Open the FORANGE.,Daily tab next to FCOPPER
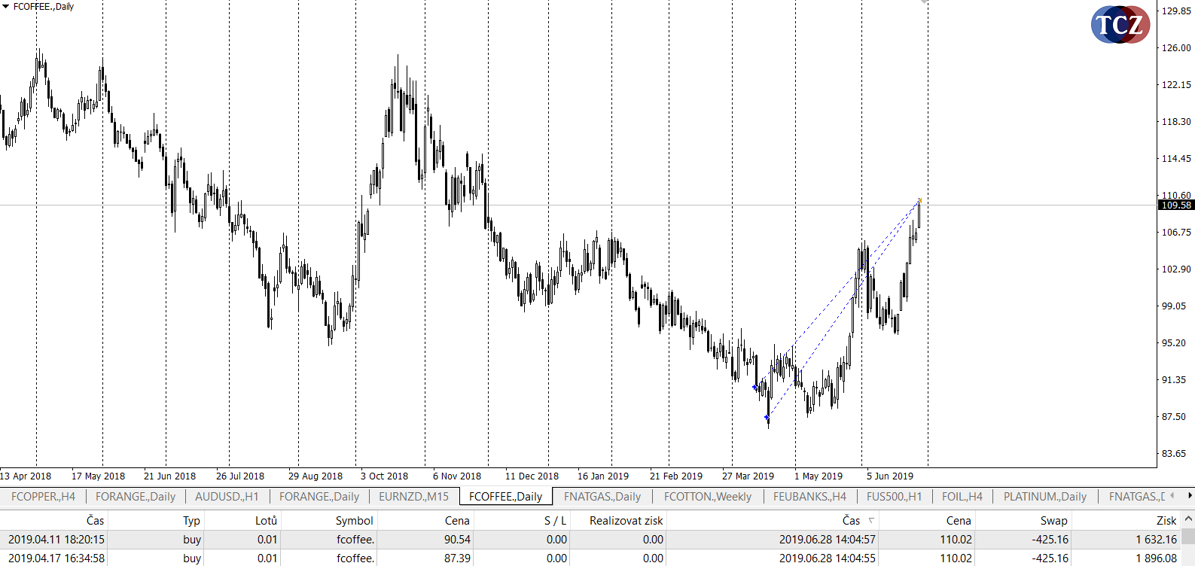The width and height of the screenshot is (1195, 566). point(135,497)
